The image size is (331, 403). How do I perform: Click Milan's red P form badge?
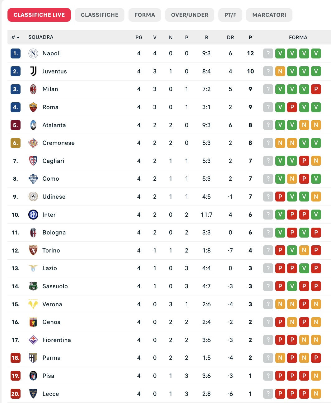pyautogui.click(x=316, y=89)
